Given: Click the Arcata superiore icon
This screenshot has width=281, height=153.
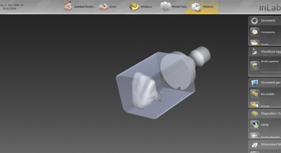Looking at the screenshot, I should pyautogui.click(x=254, y=65).
